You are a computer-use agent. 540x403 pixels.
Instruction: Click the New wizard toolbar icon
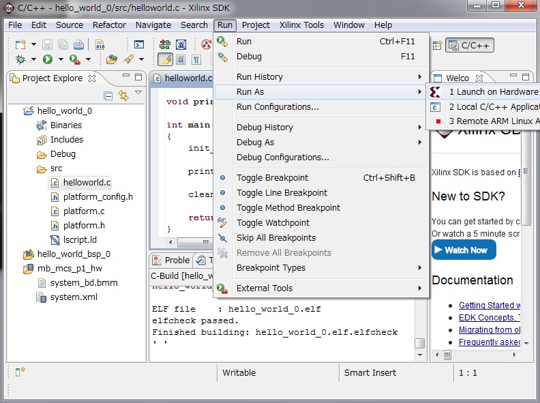(x=20, y=45)
